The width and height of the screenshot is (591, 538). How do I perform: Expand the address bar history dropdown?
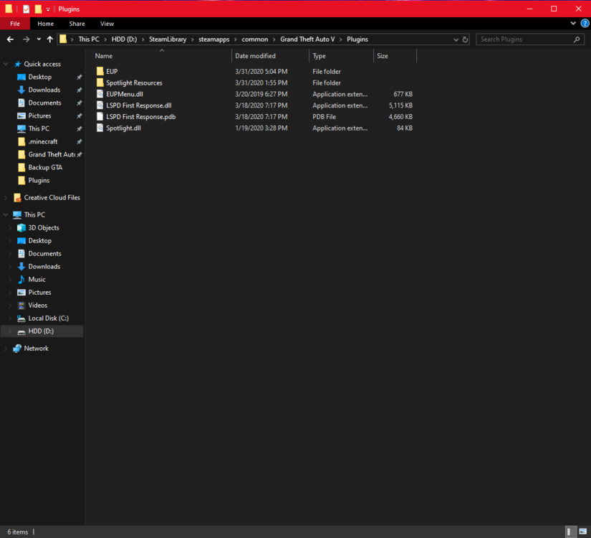[456, 39]
